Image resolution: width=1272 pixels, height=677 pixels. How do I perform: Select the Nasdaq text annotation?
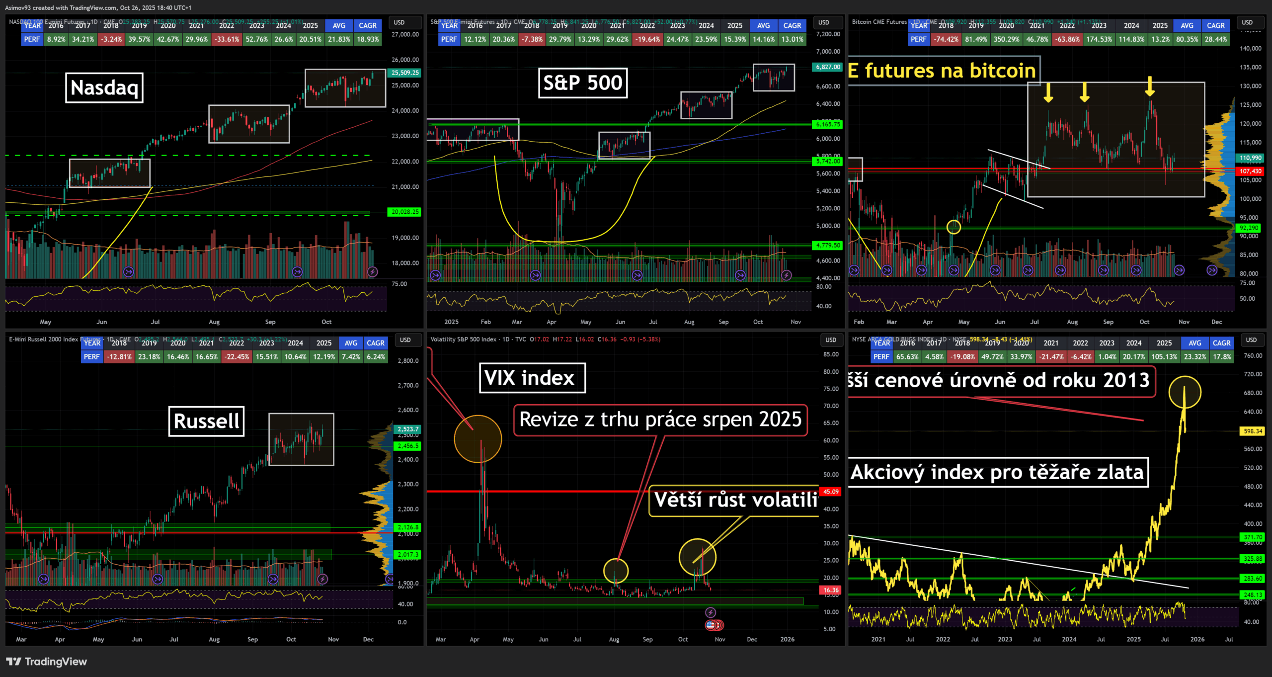click(x=104, y=88)
